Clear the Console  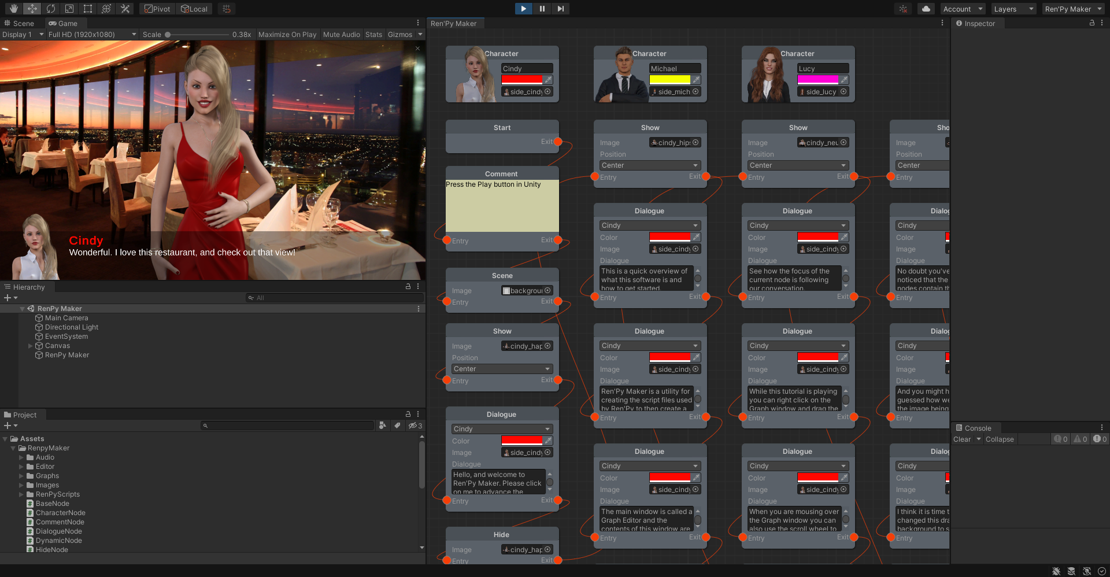962,439
